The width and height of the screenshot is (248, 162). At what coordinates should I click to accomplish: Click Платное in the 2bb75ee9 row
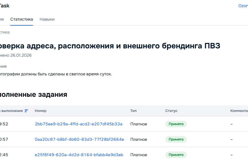tap(139, 124)
